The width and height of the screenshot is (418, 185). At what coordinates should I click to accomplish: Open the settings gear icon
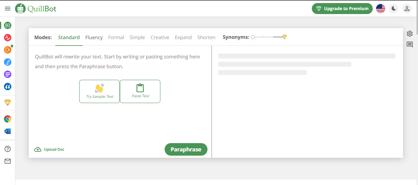pos(410,34)
